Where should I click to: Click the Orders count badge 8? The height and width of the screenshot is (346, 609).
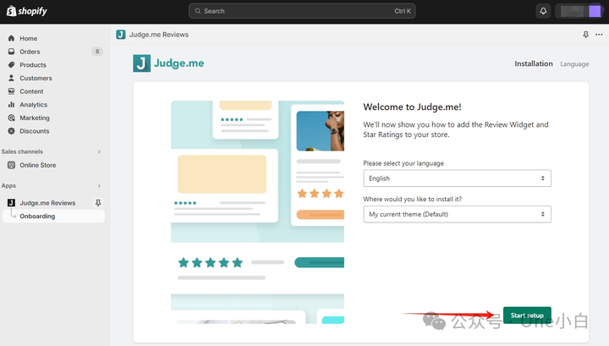(97, 52)
